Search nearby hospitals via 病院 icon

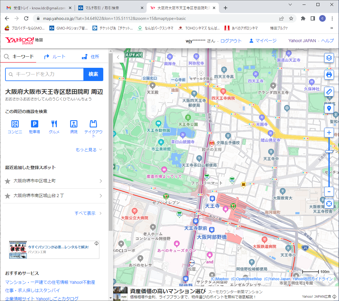pyautogui.click(x=74, y=127)
